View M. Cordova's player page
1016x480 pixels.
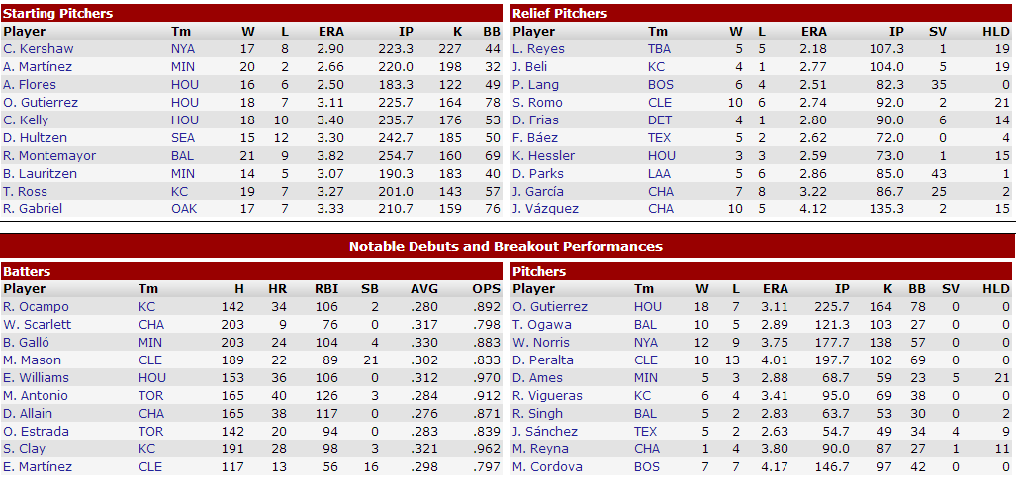tap(547, 466)
